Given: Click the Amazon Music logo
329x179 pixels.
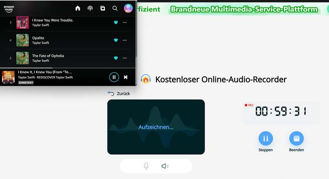Looking at the screenshot, I should pos(9,9).
